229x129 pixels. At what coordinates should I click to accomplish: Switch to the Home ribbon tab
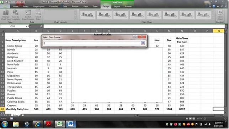click(x=16, y=6)
